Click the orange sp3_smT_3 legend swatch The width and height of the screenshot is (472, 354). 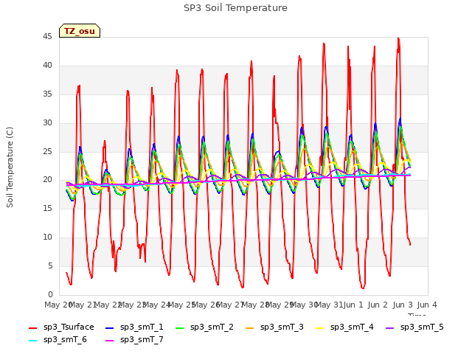(249, 327)
